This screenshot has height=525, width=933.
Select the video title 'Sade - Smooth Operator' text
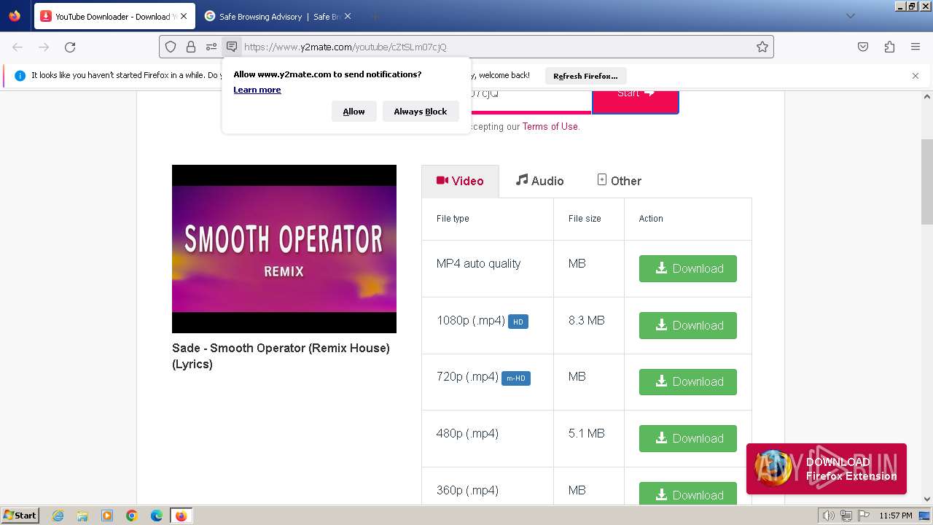tap(281, 356)
